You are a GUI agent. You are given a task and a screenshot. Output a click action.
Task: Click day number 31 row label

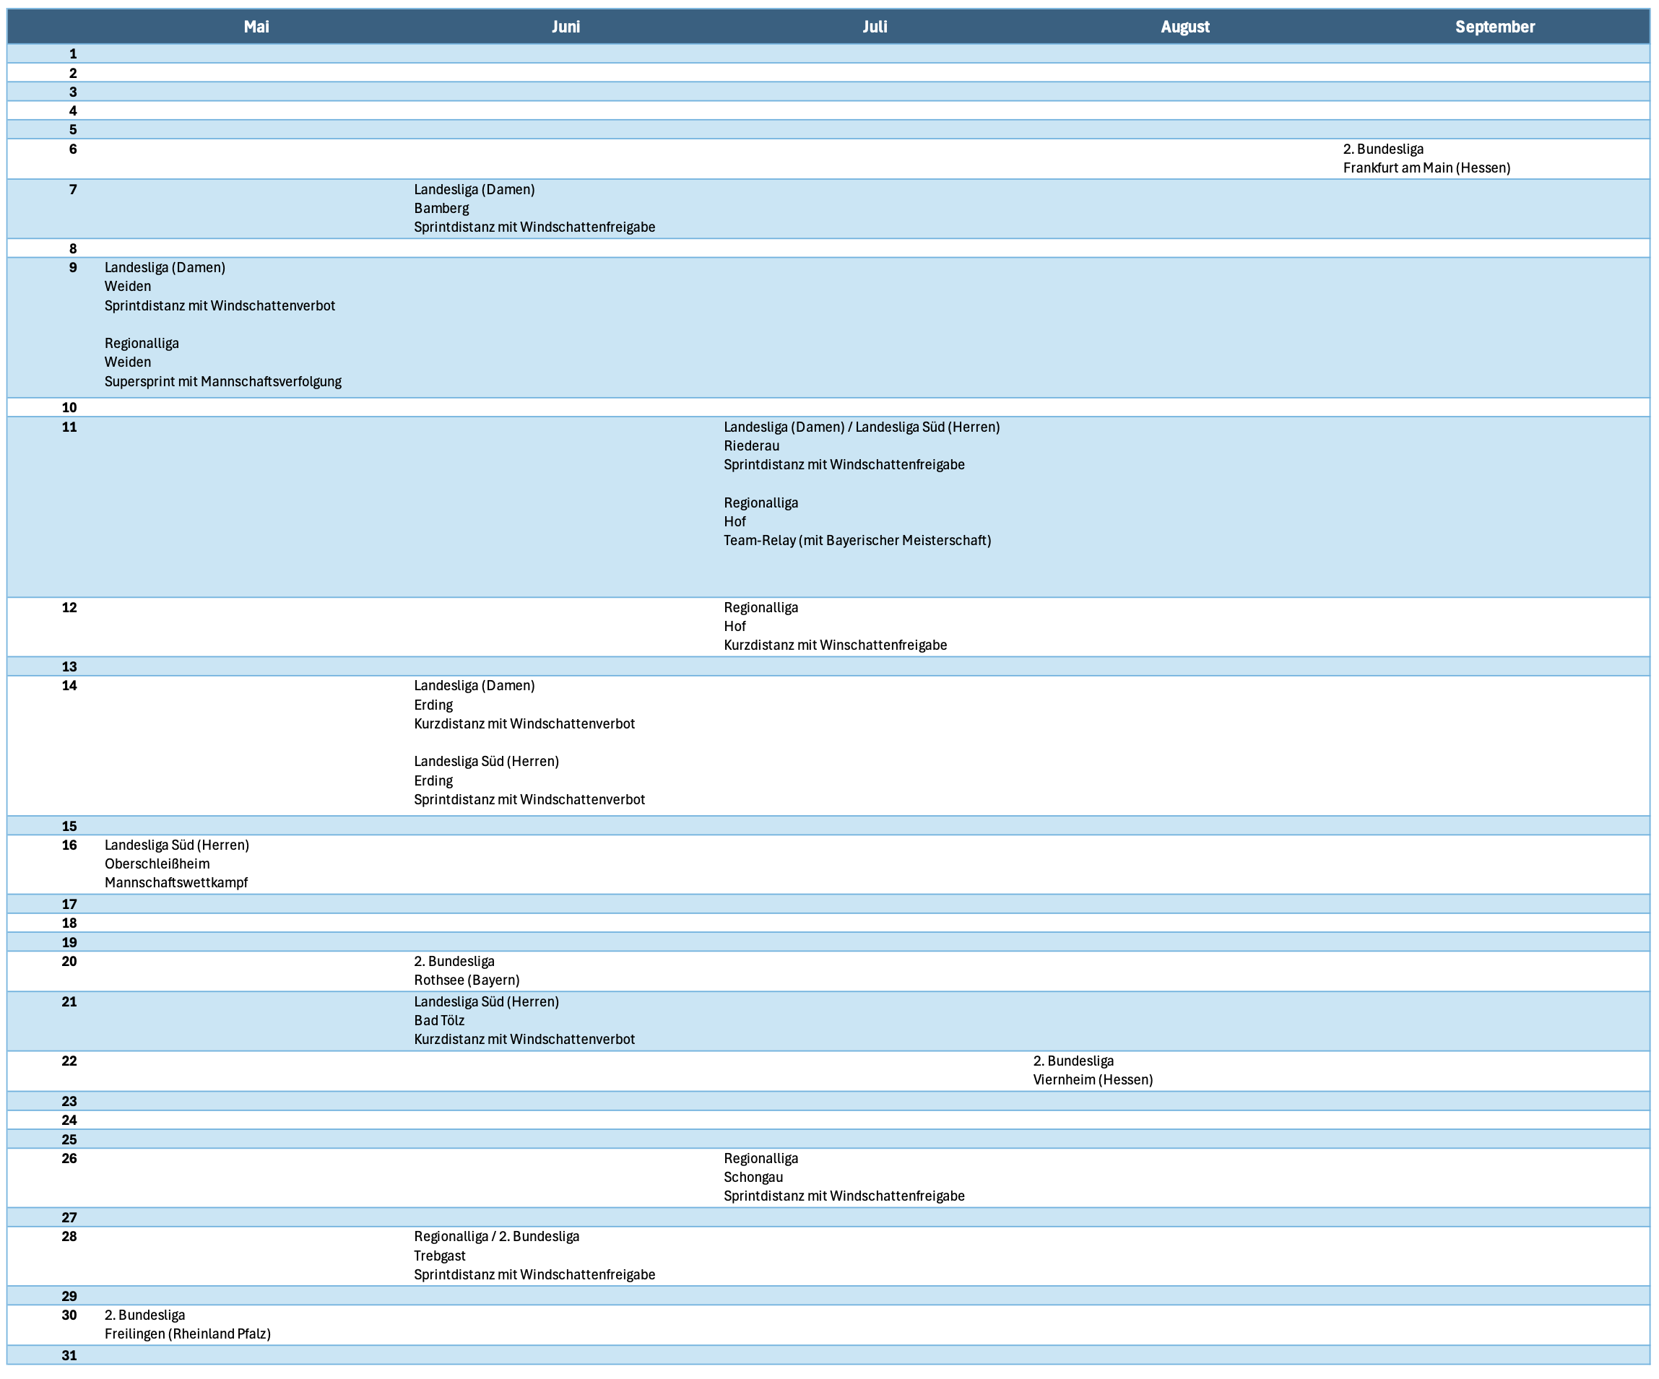click(69, 1355)
